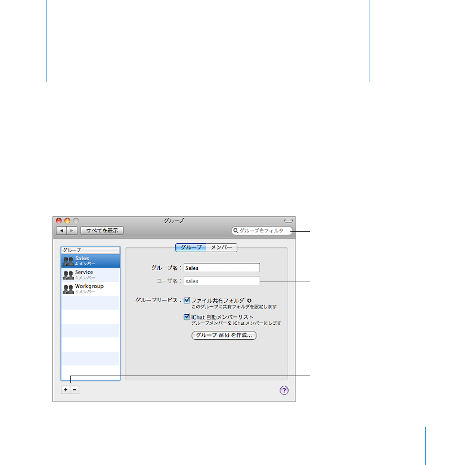Toggle the ファイル共有フォルダ checkbox
Screen dimensions: 465x465
click(187, 300)
